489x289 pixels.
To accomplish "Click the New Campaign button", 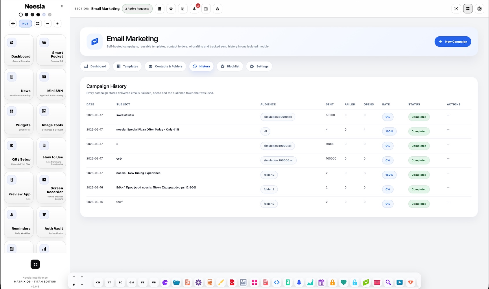I will (453, 42).
